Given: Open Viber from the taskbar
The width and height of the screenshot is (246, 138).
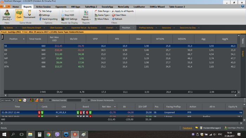Looking at the screenshot, I should click(x=57, y=134).
